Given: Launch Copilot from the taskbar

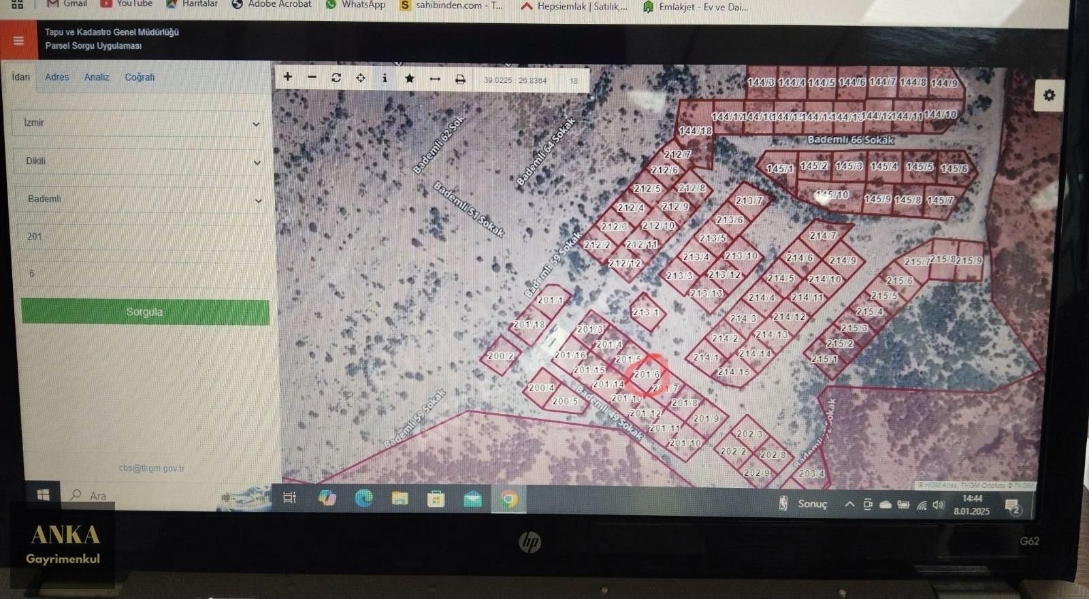Looking at the screenshot, I should [327, 498].
